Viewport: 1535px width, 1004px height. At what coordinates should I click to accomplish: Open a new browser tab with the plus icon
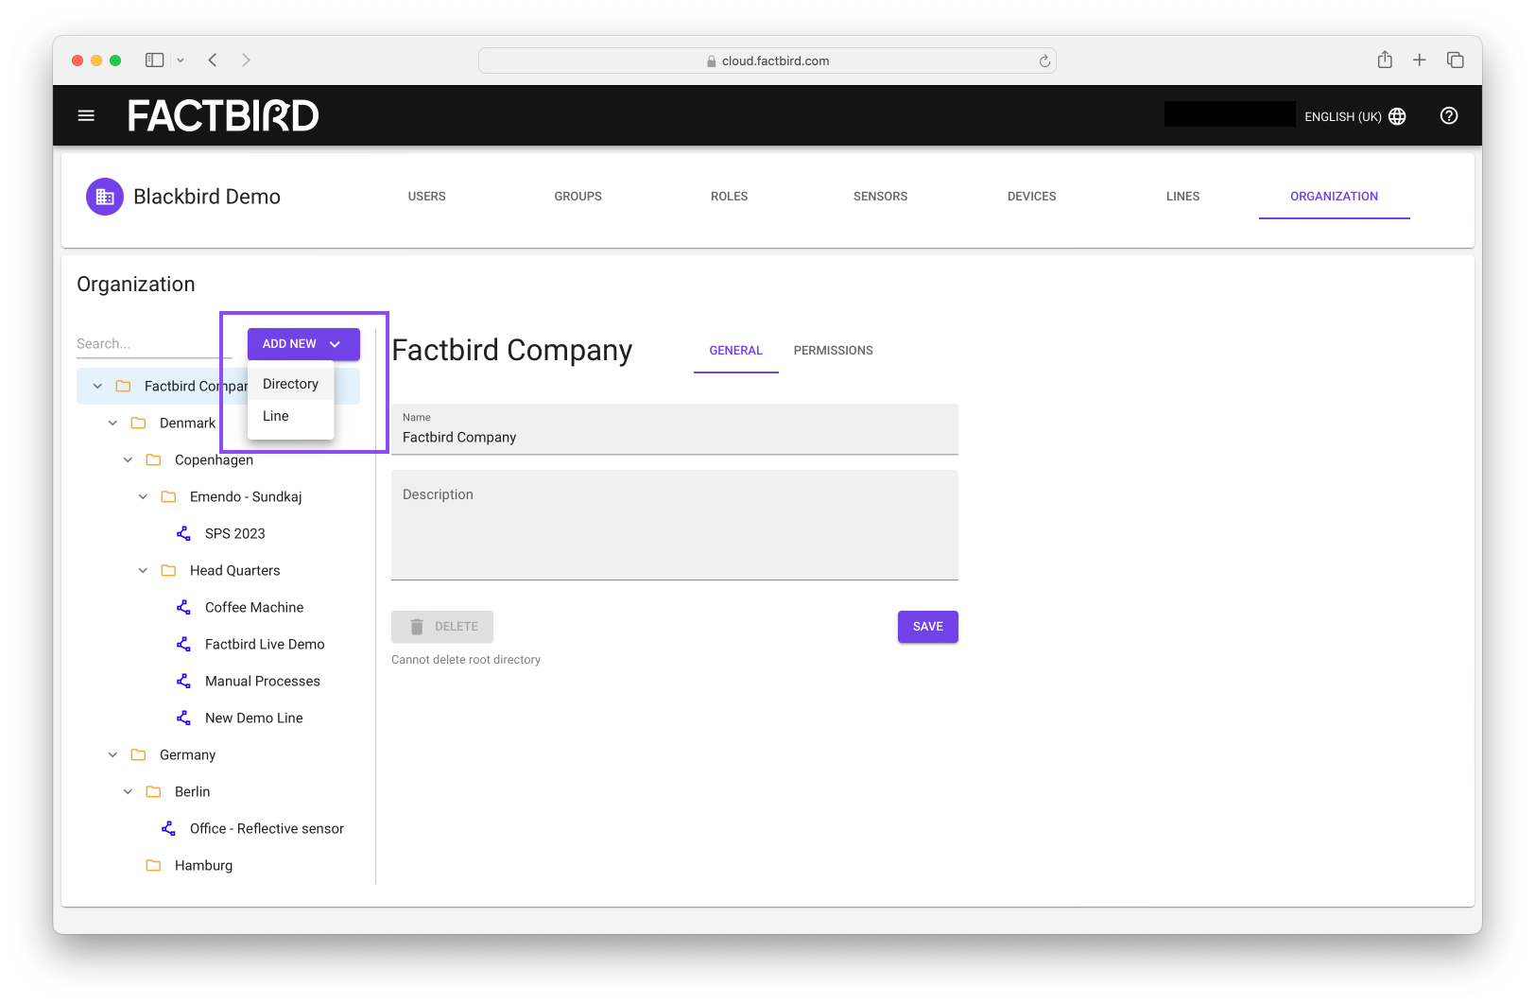pos(1419,60)
